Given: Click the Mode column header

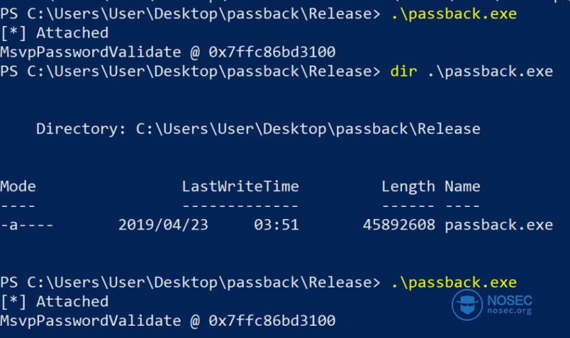Looking at the screenshot, I should tap(18, 186).
